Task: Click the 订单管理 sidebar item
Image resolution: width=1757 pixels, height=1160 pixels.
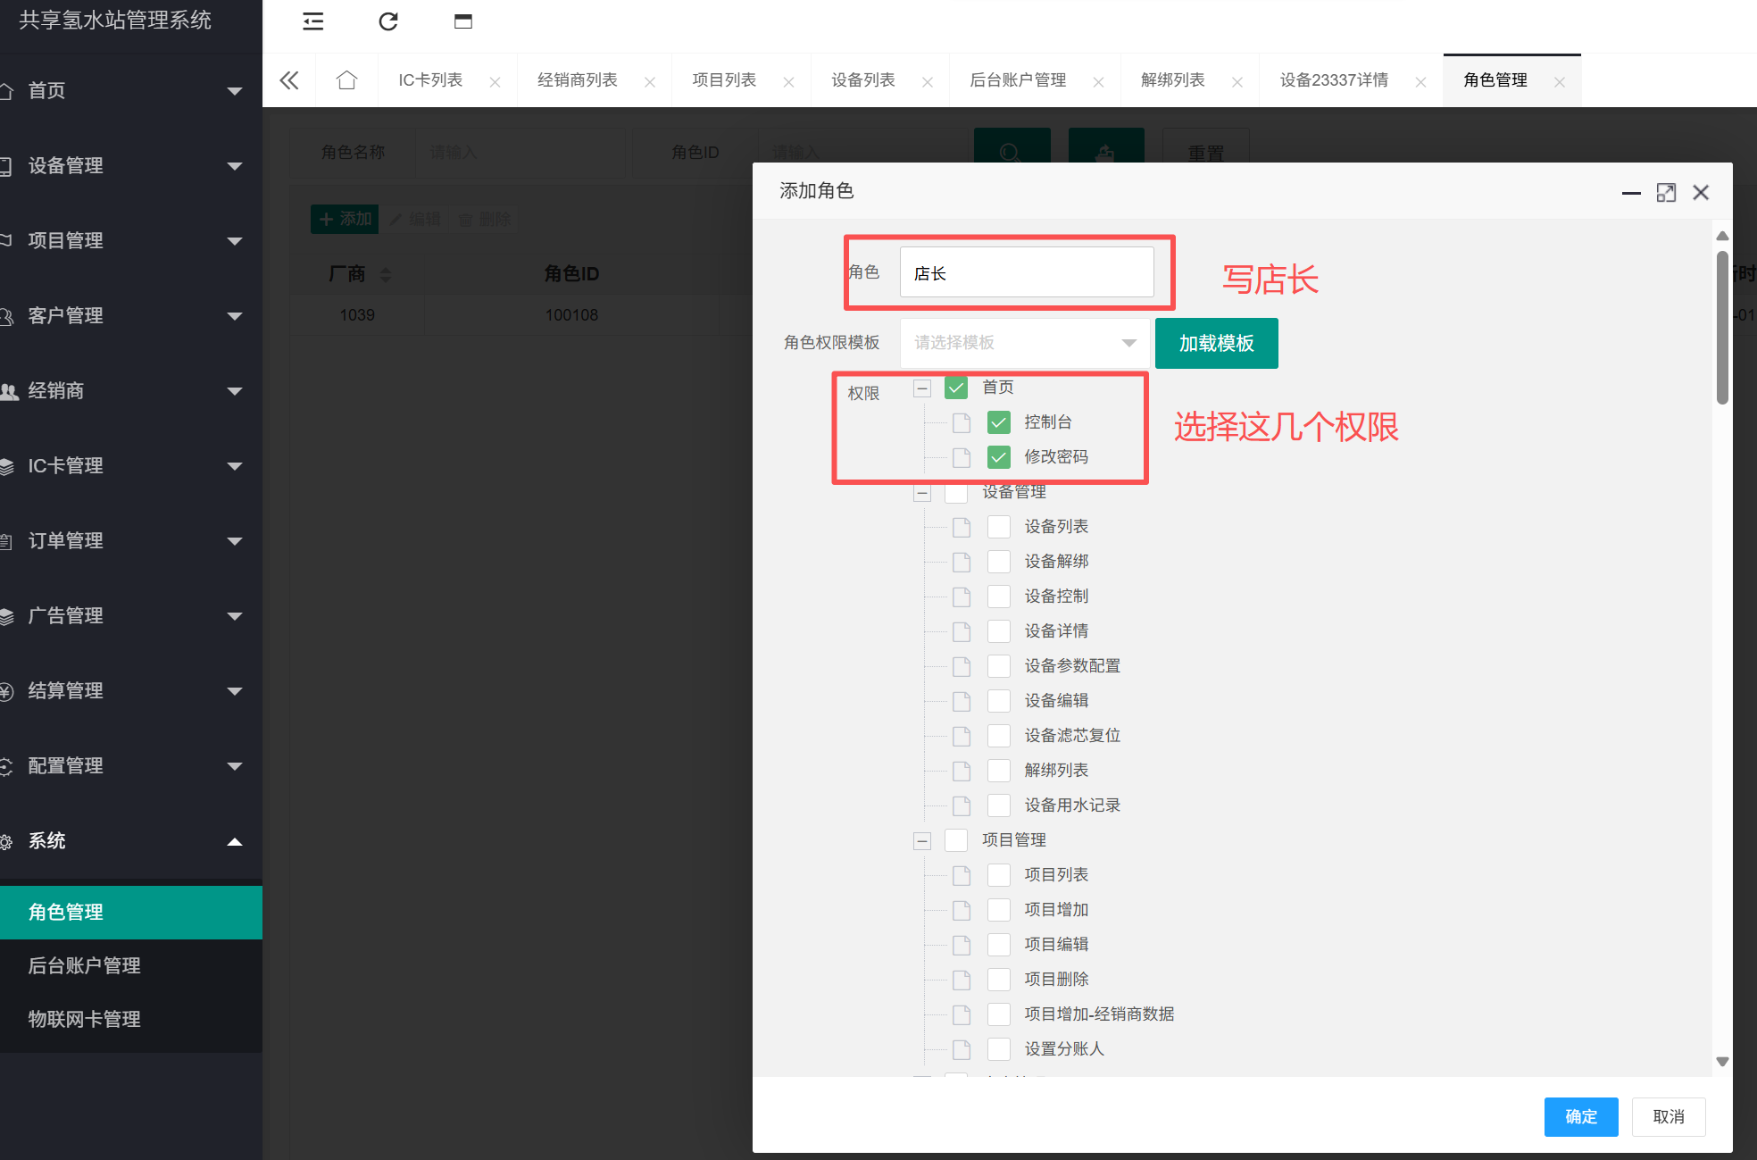Action: click(x=131, y=541)
